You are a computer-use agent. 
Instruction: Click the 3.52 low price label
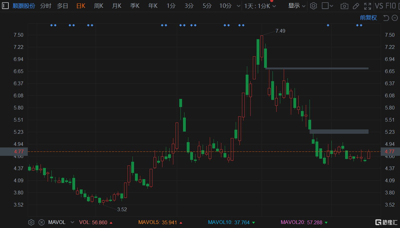pyautogui.click(x=122, y=209)
